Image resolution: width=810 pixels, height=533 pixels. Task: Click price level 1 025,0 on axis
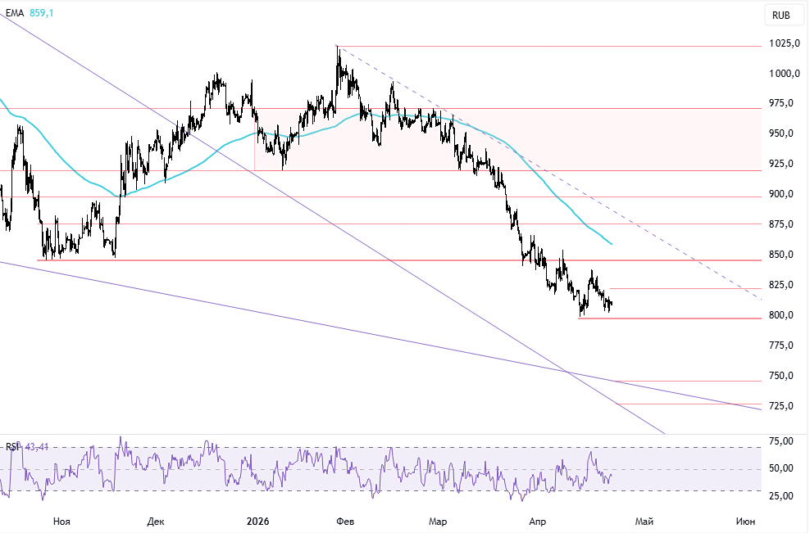pyautogui.click(x=784, y=43)
